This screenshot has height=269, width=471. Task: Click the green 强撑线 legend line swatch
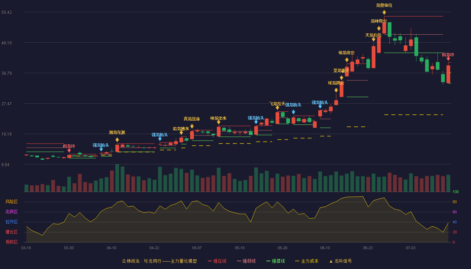(268, 261)
